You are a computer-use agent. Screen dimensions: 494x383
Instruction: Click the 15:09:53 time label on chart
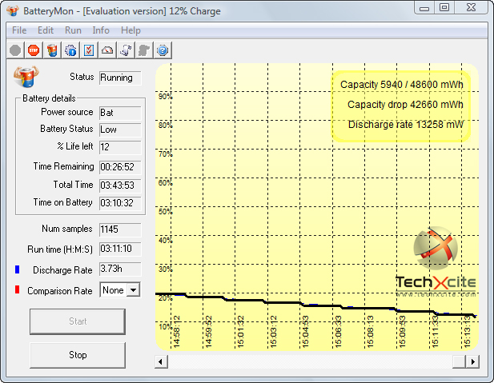click(x=402, y=332)
